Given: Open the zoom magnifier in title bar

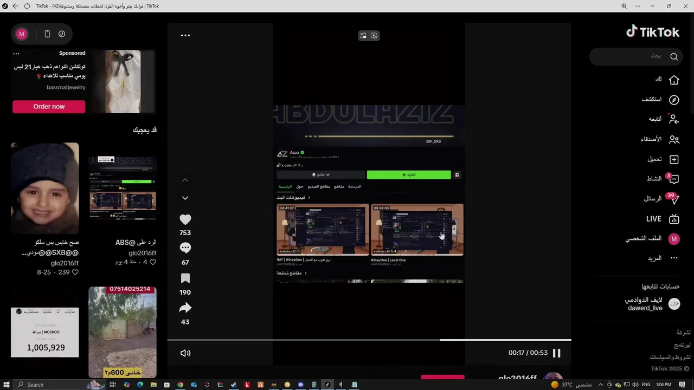Looking at the screenshot, I should pos(624,6).
